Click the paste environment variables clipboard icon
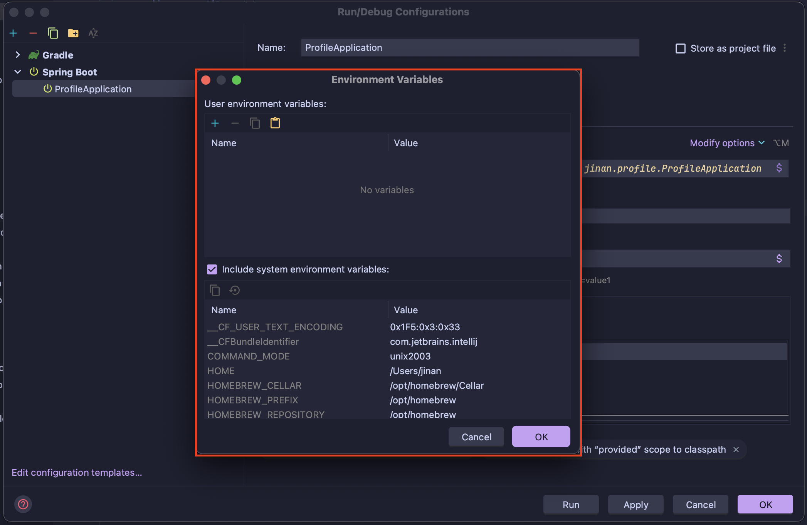The height and width of the screenshot is (525, 807). [x=275, y=123]
